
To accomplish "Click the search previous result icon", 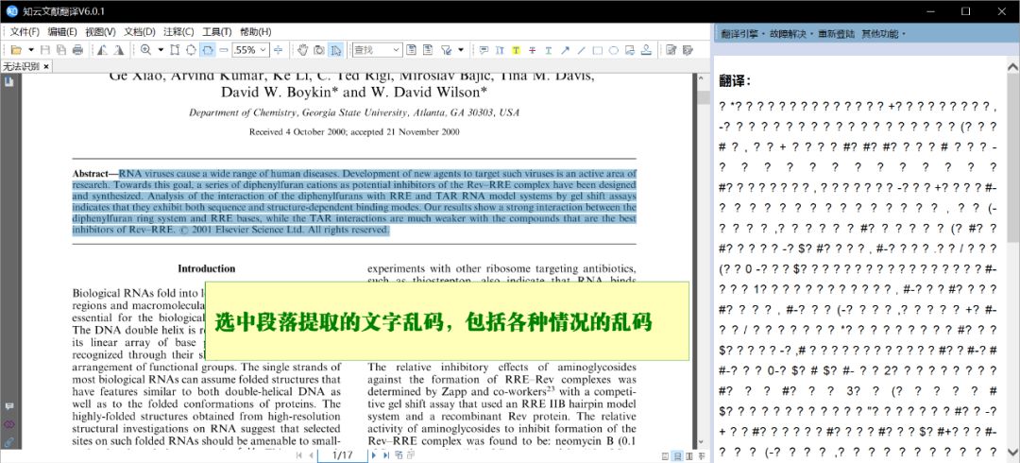I will tap(411, 49).
